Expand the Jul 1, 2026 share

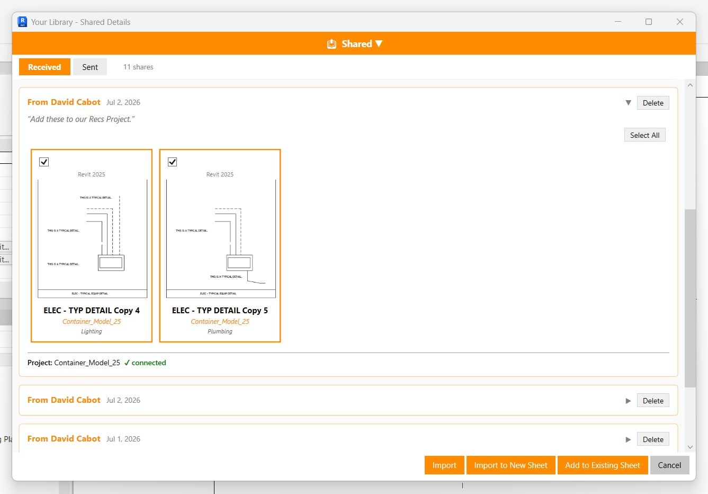(x=628, y=439)
